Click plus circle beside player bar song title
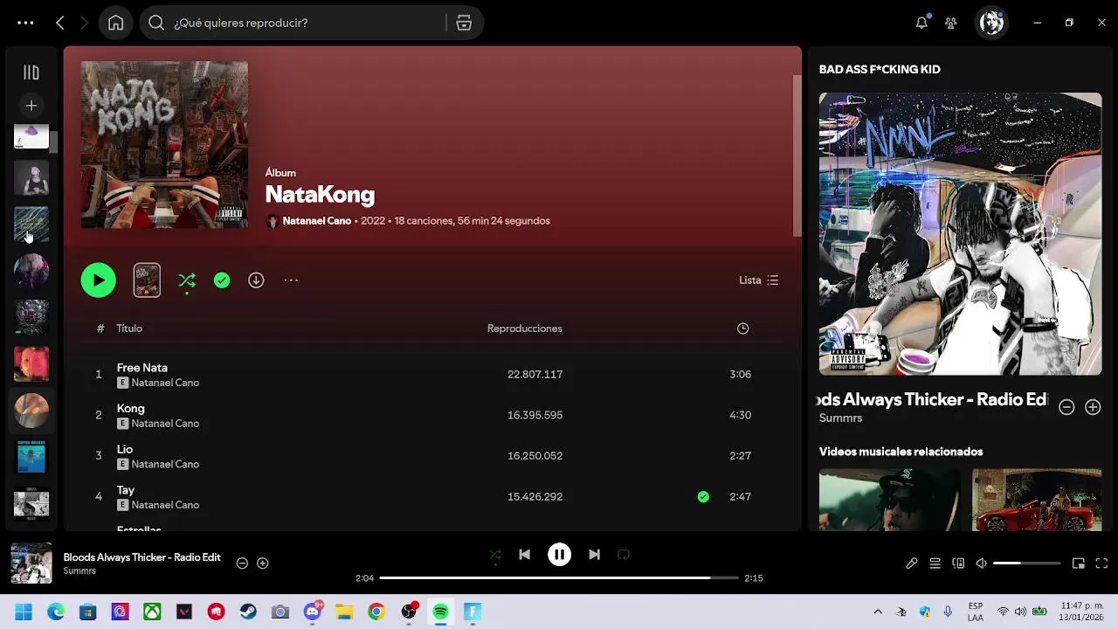The height and width of the screenshot is (629, 1118). 262,563
